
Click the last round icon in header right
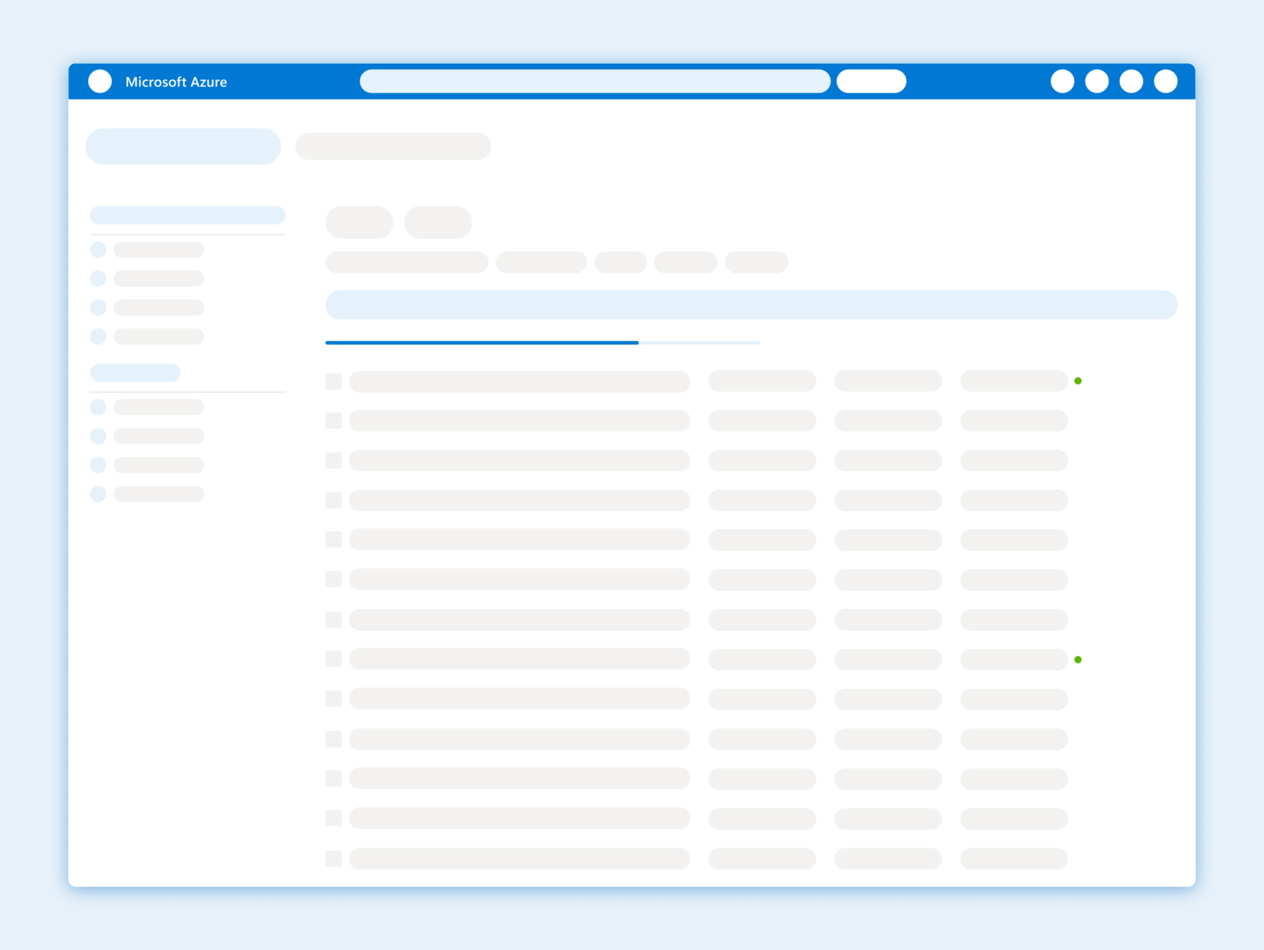1165,81
